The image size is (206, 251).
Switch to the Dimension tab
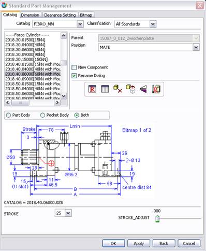pyautogui.click(x=30, y=15)
